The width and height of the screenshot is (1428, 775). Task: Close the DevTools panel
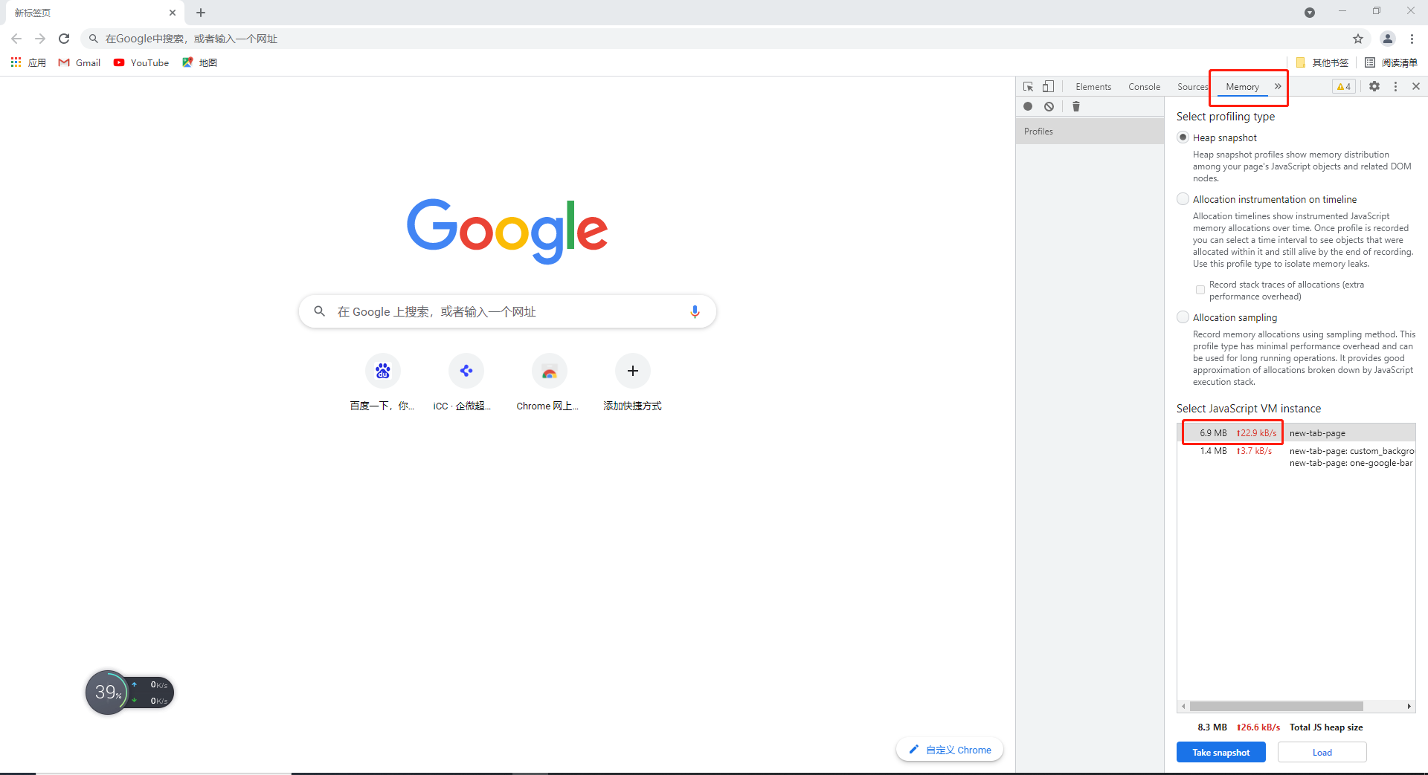click(x=1416, y=87)
